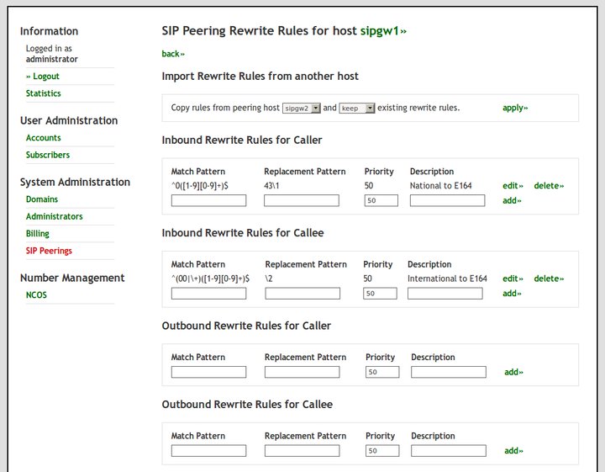The image size is (605, 472).
Task: Select Billing in the sidebar
Action: tap(37, 233)
